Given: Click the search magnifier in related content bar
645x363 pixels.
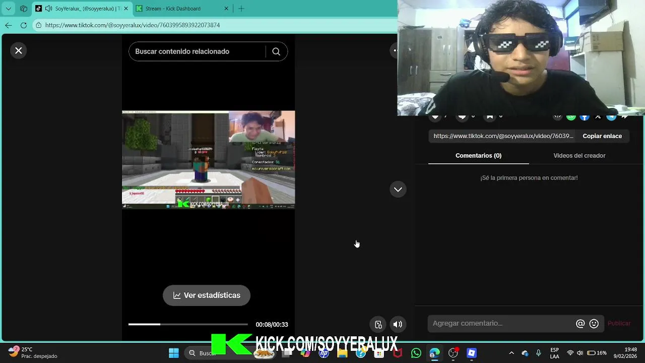Looking at the screenshot, I should (276, 51).
